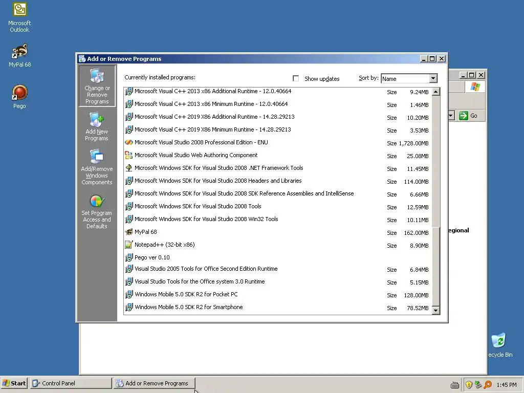
Task: Click the orange magnifier tray icon
Action: point(488,385)
